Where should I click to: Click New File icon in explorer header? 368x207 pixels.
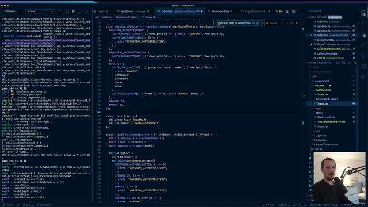(x=338, y=63)
